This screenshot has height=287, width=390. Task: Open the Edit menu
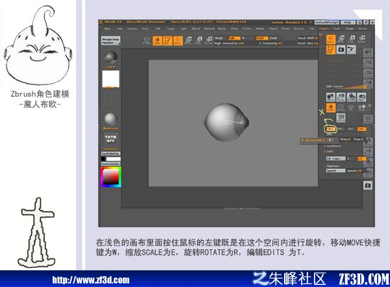158,29
